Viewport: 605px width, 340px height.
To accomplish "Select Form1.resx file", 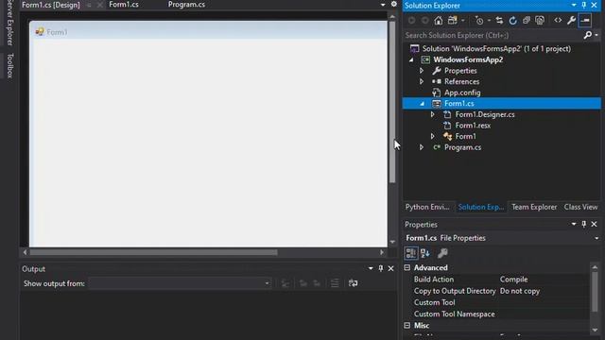I will tap(473, 126).
